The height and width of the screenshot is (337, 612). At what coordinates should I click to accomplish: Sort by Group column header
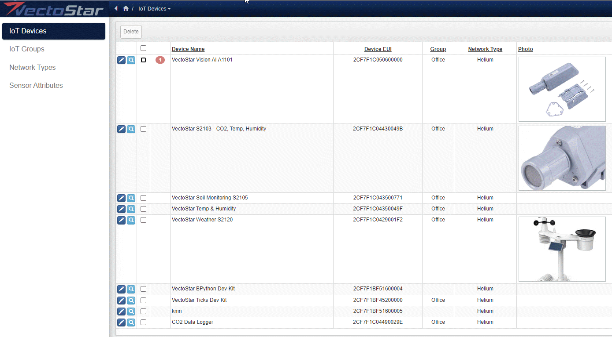click(438, 49)
